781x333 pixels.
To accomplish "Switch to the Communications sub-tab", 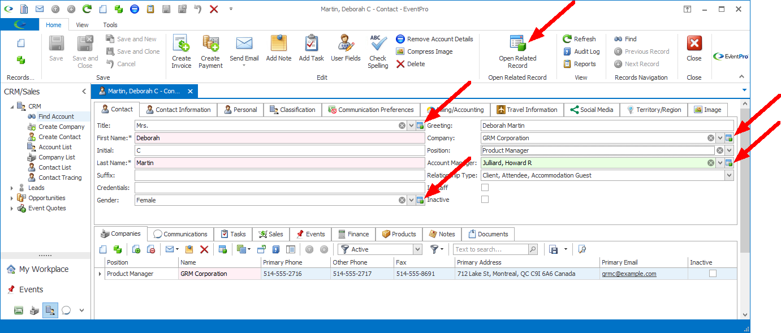I will click(180, 234).
